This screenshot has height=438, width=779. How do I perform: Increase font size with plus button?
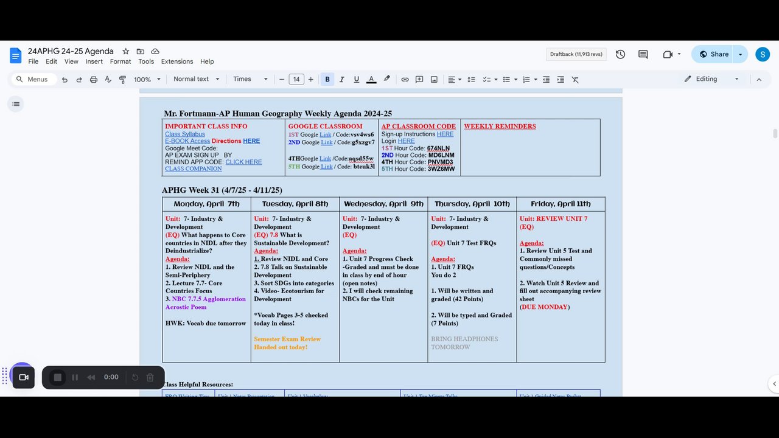click(x=311, y=79)
